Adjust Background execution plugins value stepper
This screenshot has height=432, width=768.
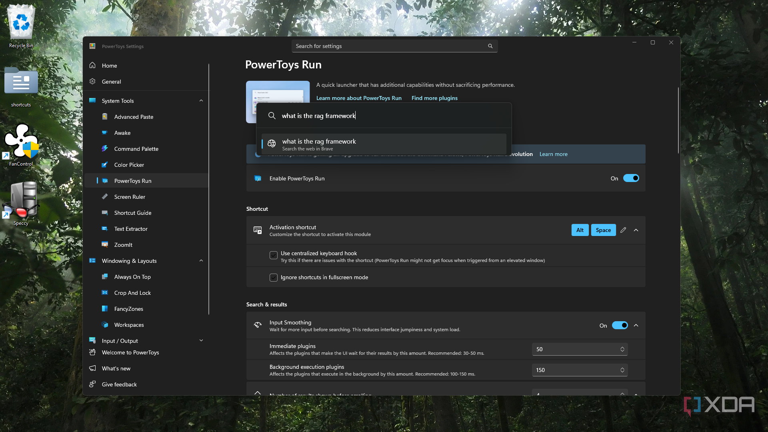622,370
